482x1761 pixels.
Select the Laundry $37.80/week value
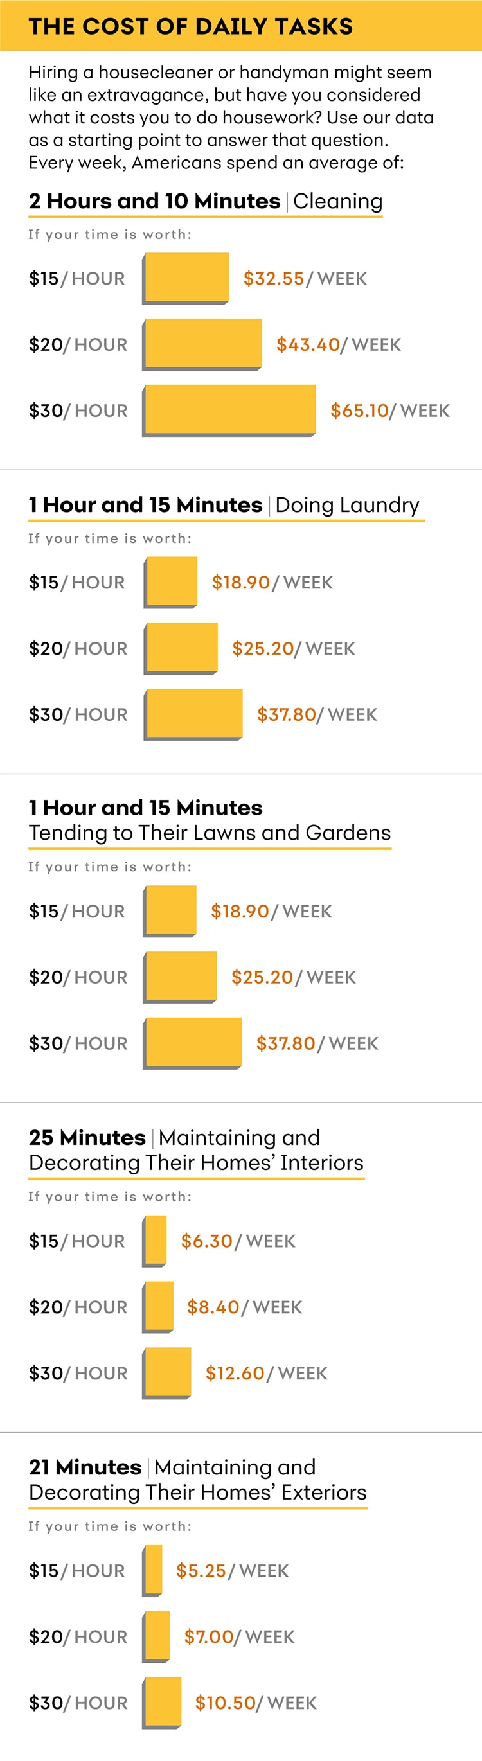(317, 714)
